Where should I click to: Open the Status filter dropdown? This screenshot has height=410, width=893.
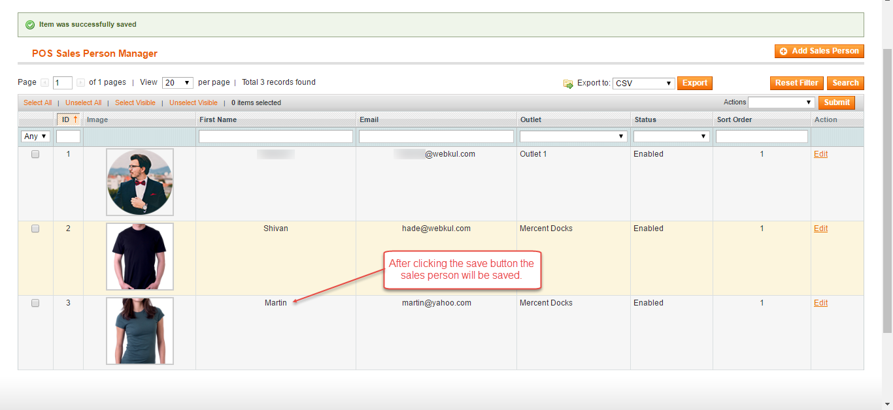point(671,136)
